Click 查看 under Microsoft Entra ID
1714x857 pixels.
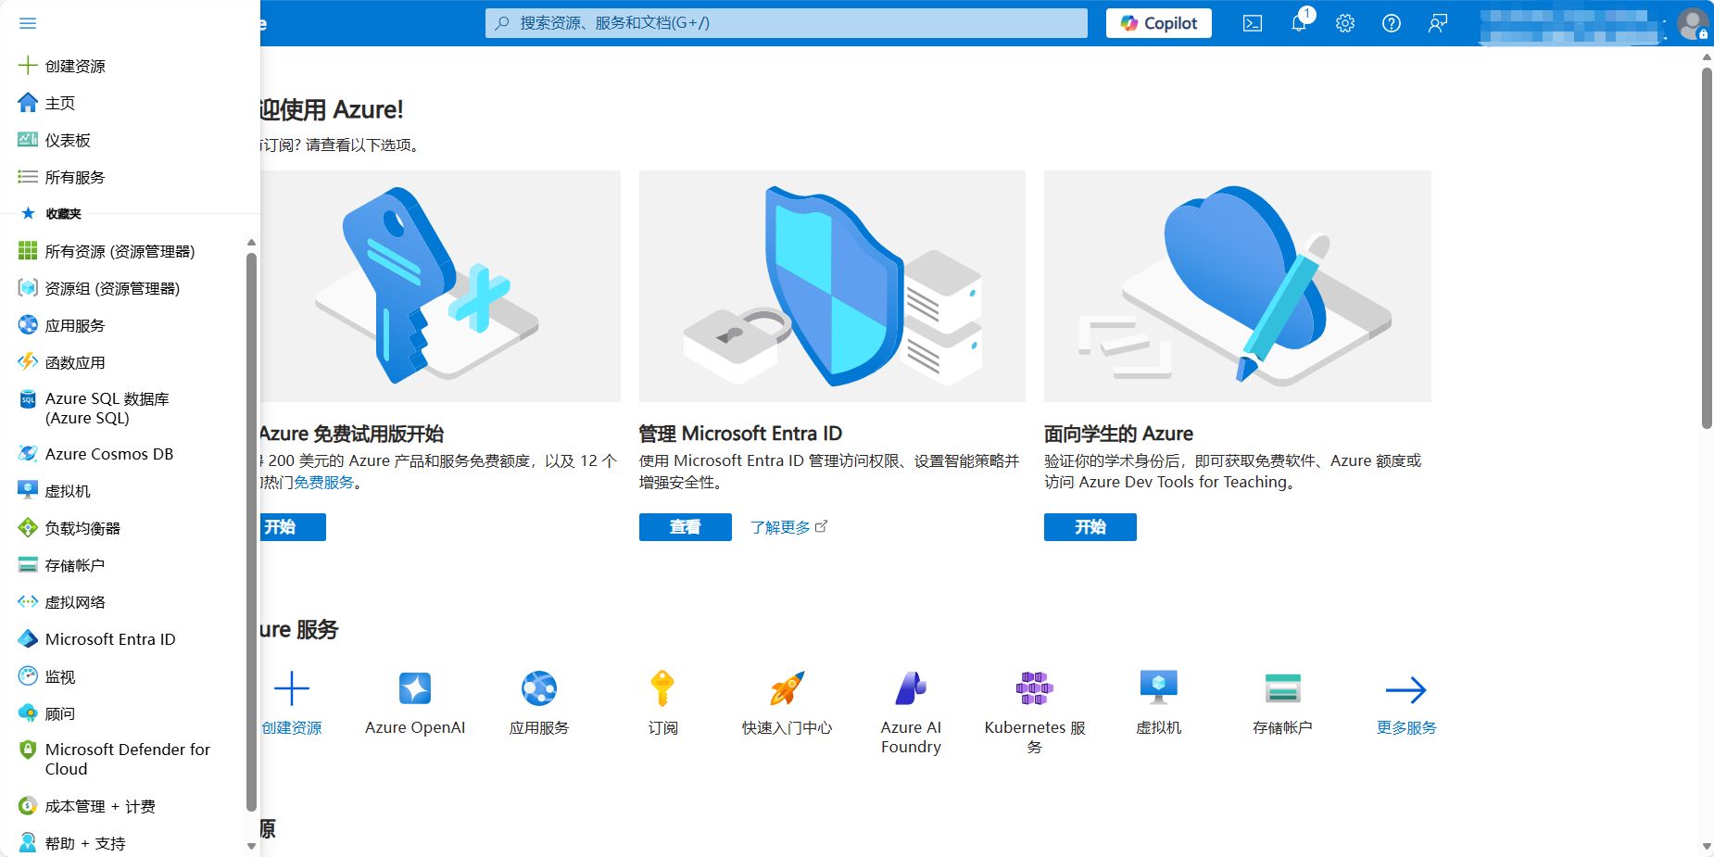685,527
